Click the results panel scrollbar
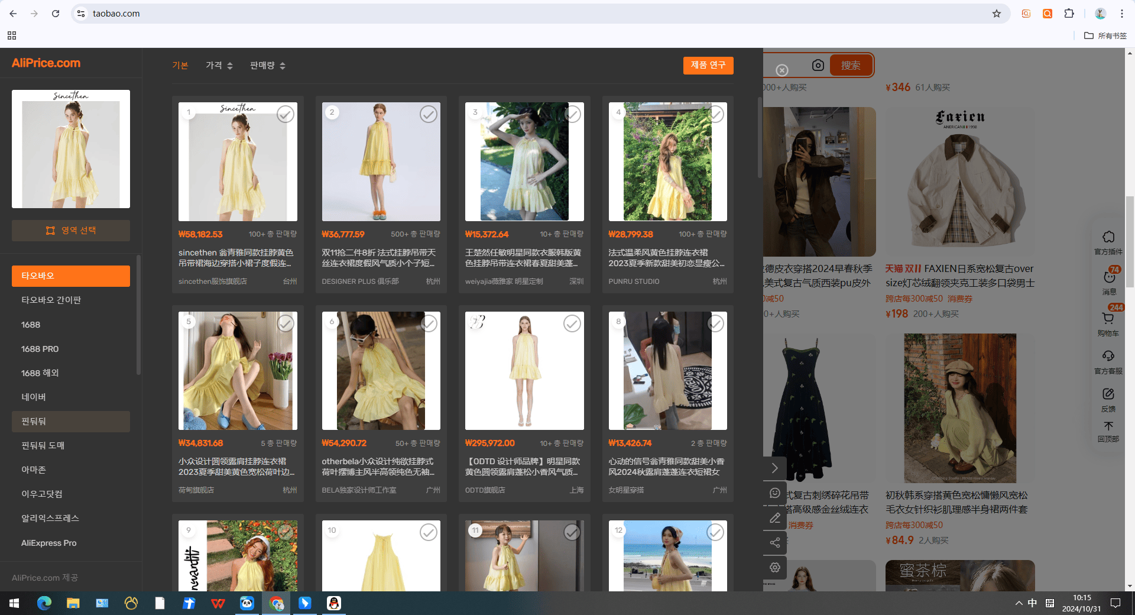This screenshot has width=1135, height=615. [760, 138]
